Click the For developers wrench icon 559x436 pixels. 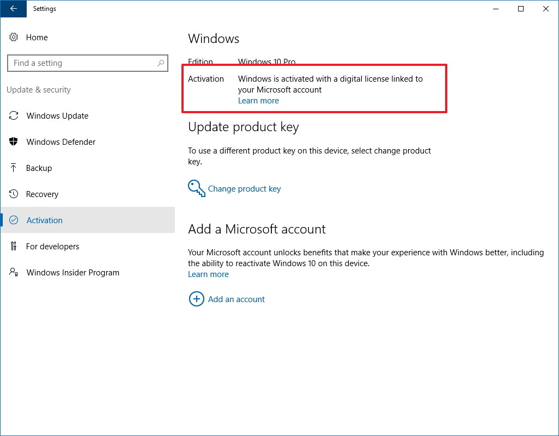[x=16, y=246]
